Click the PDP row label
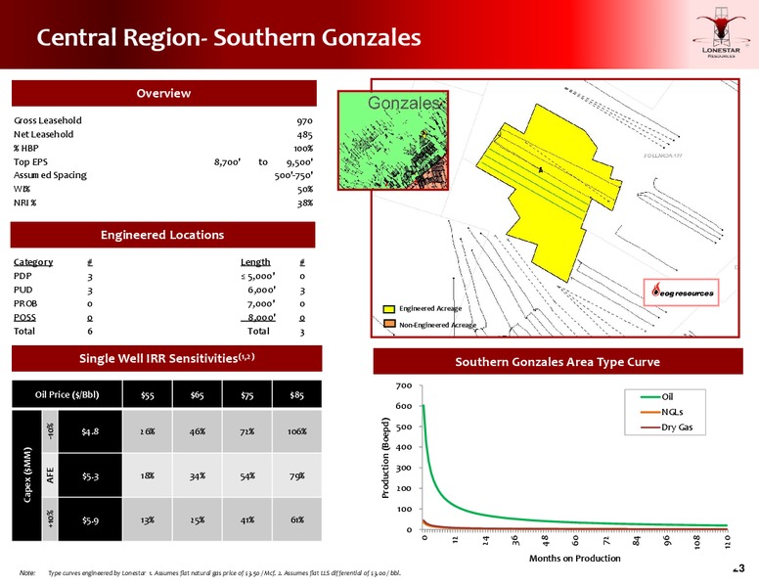The image size is (759, 587). click(22, 276)
